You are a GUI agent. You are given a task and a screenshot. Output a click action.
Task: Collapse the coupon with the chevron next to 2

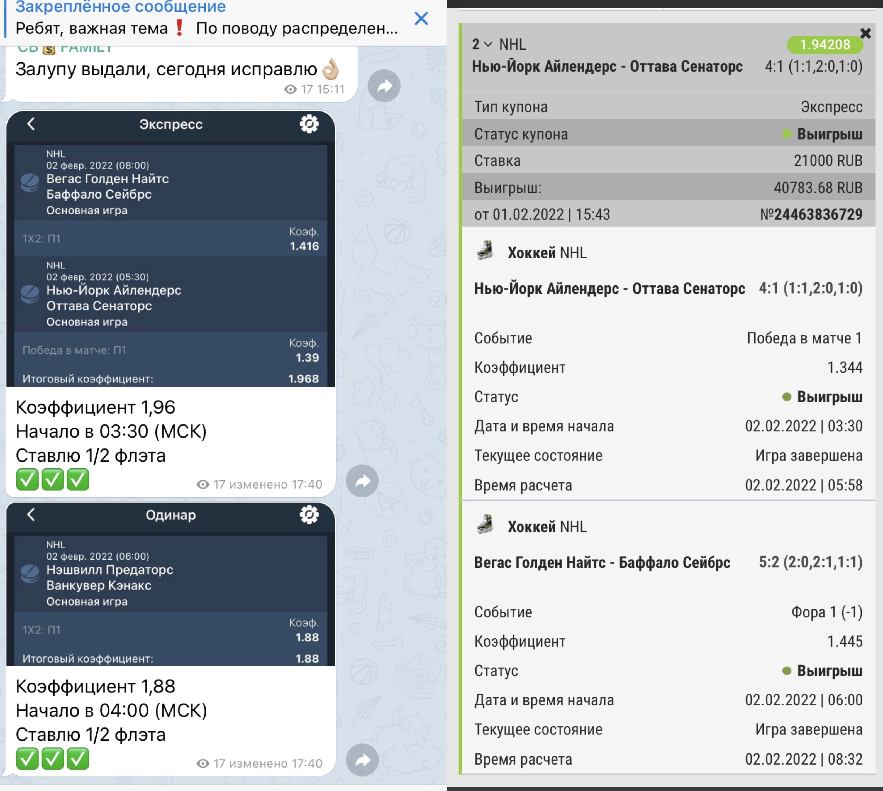tap(488, 44)
